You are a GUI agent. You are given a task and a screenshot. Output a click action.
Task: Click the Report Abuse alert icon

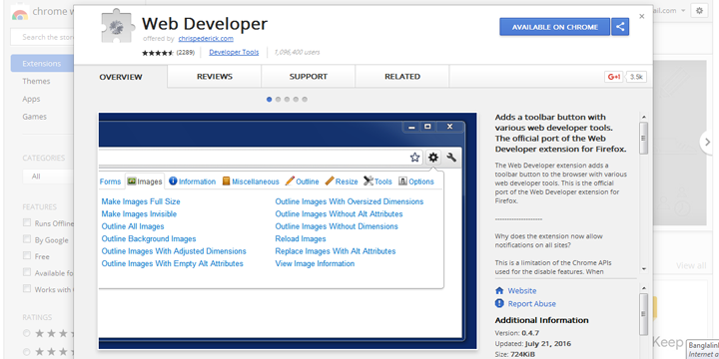[x=499, y=303]
